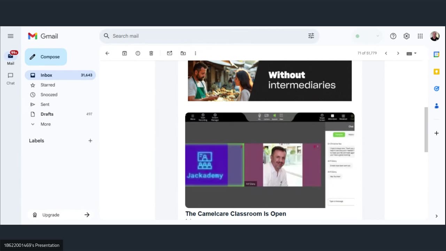Click the Labels heading

click(x=37, y=141)
